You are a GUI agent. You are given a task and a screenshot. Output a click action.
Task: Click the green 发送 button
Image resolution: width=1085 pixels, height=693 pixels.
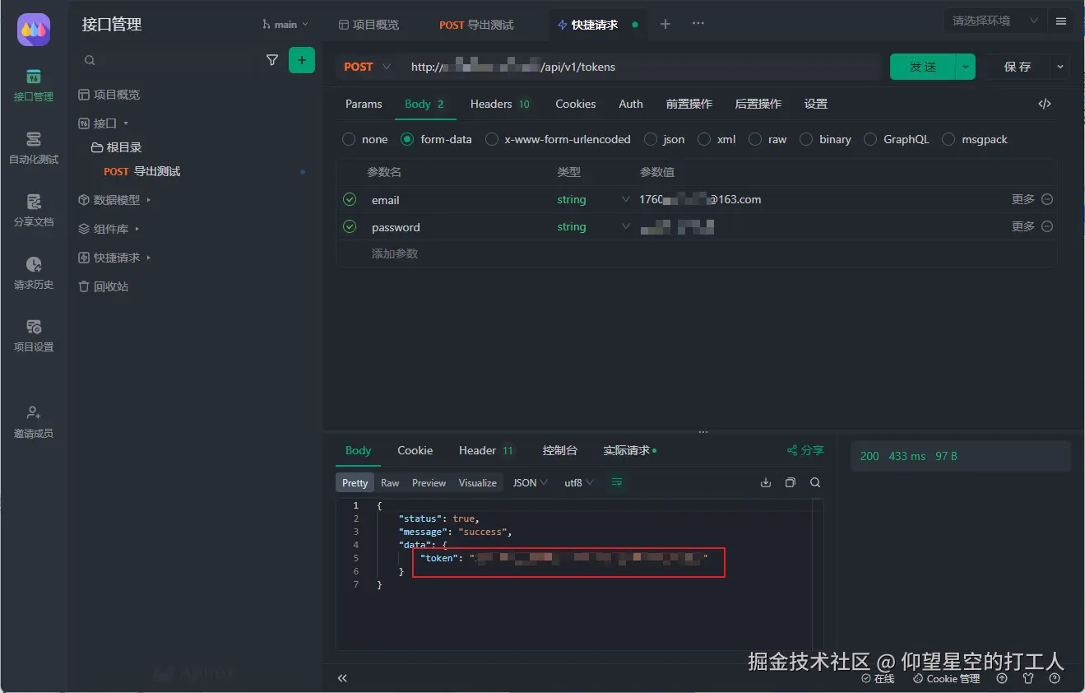(x=923, y=67)
